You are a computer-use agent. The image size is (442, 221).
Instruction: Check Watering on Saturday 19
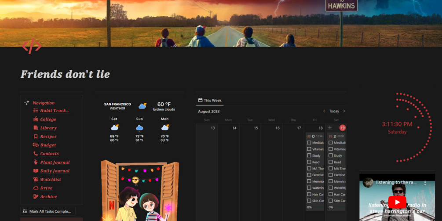coord(331,188)
